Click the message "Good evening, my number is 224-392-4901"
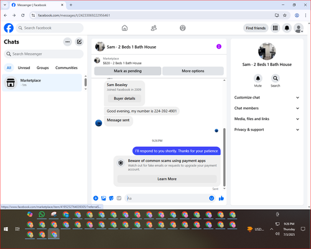 tap(142, 111)
